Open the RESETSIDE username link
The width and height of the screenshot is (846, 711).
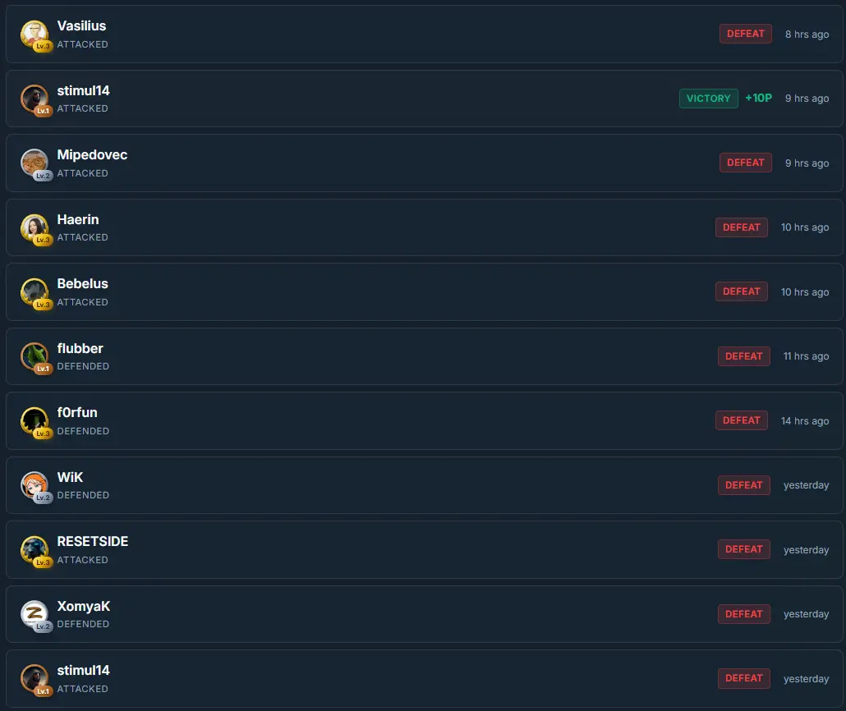(93, 542)
